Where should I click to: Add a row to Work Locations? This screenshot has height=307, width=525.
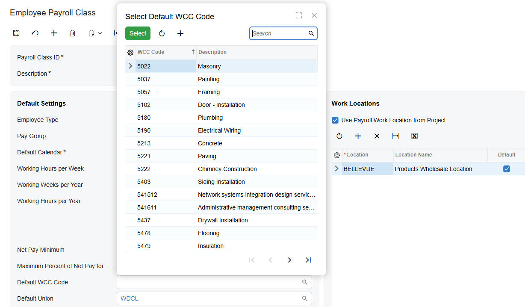point(358,136)
